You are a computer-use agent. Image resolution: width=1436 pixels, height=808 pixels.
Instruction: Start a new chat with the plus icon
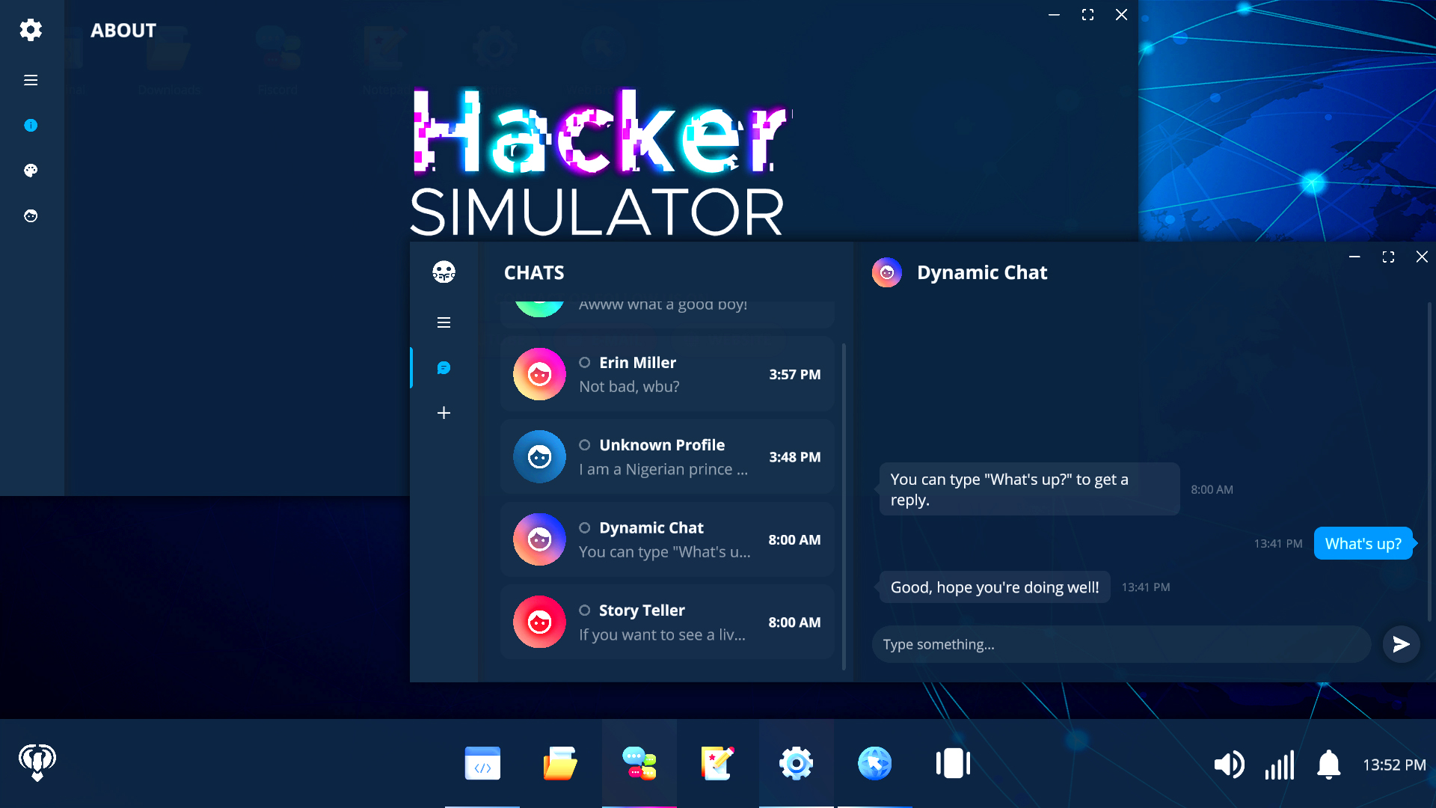pos(444,412)
